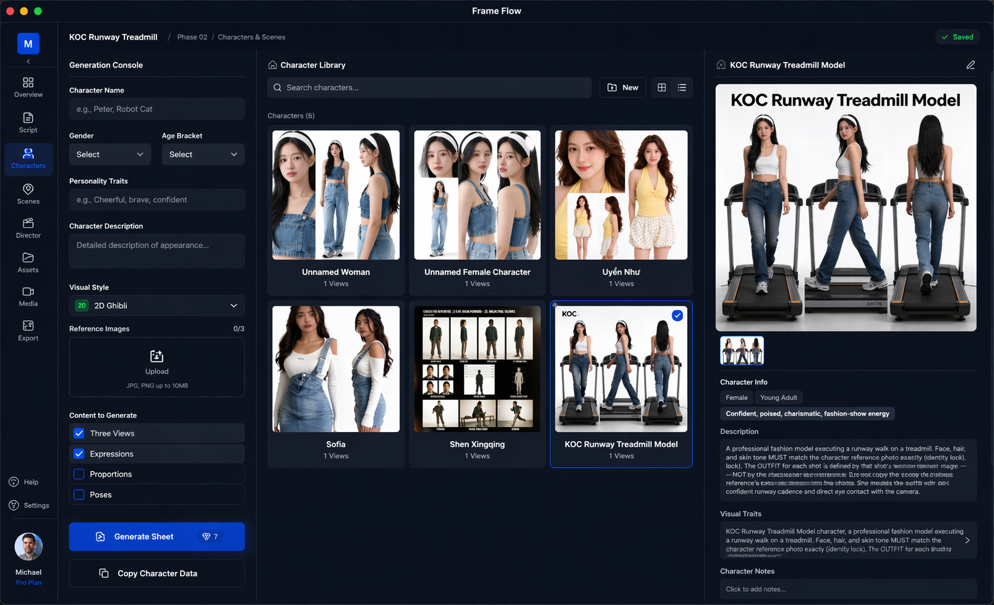This screenshot has width=994, height=605.
Task: Open the Export section
Action: click(x=28, y=330)
